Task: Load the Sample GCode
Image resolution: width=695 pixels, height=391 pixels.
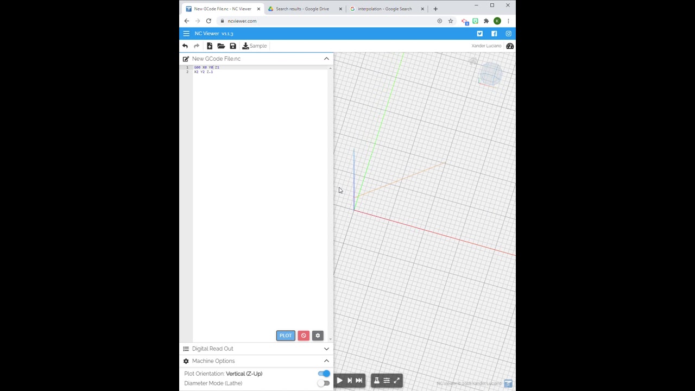Action: 255,46
